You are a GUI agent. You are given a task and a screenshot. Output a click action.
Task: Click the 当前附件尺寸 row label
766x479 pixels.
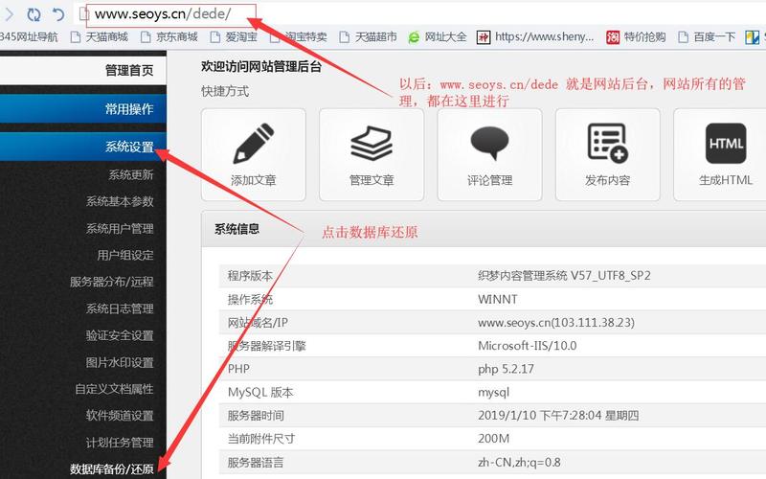(261, 439)
